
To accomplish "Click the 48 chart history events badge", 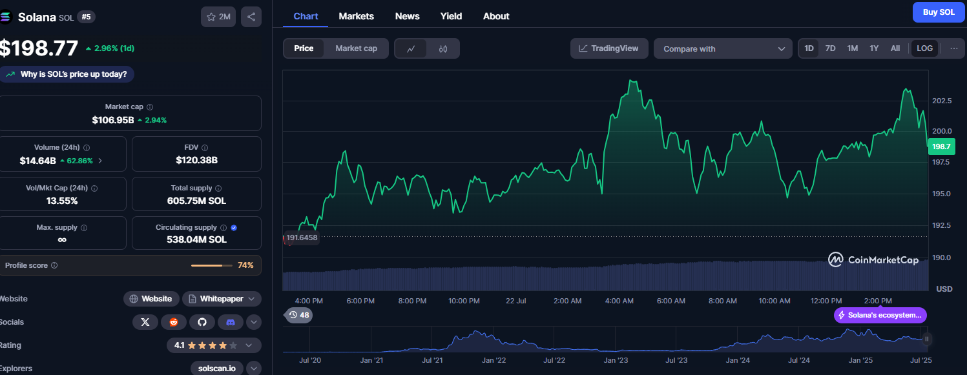I will pos(299,315).
